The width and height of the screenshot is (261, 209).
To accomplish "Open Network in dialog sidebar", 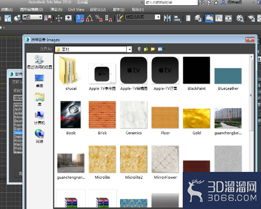I will tap(40, 136).
